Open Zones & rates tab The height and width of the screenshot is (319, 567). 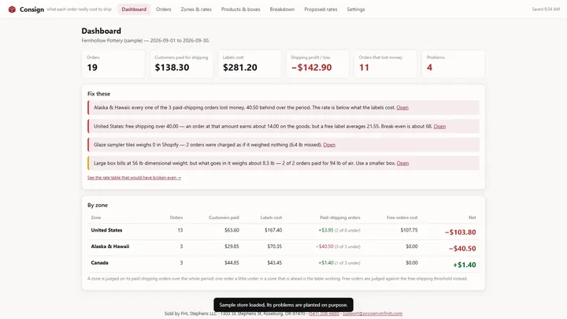(x=196, y=9)
